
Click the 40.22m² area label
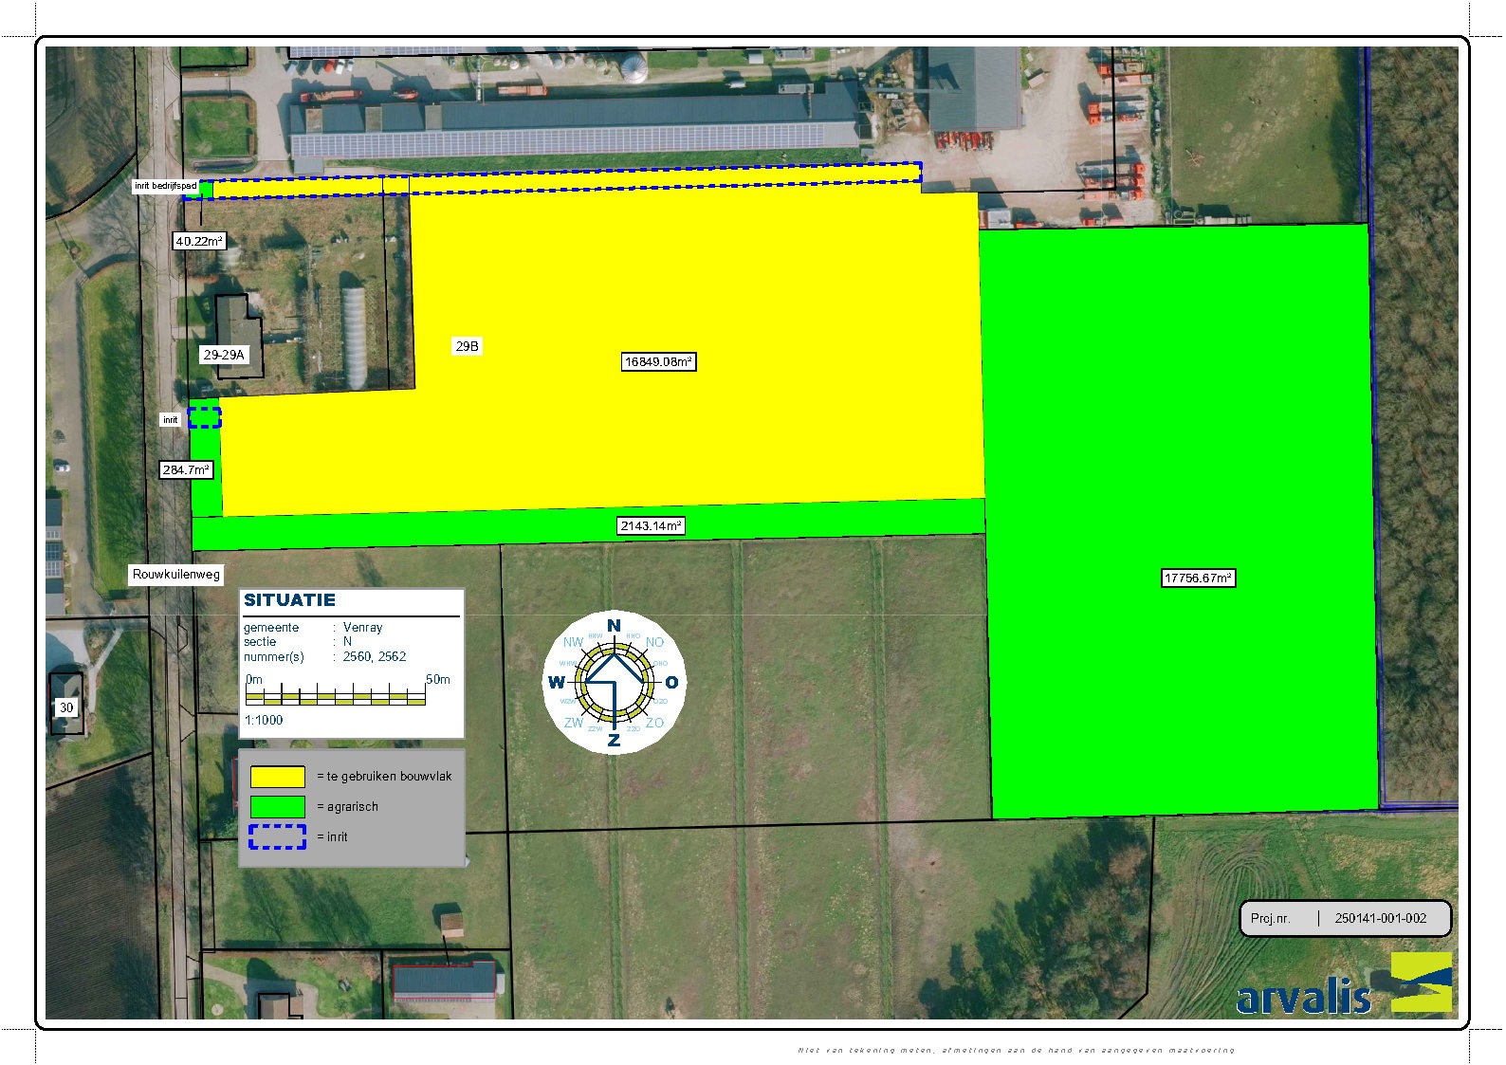(199, 241)
